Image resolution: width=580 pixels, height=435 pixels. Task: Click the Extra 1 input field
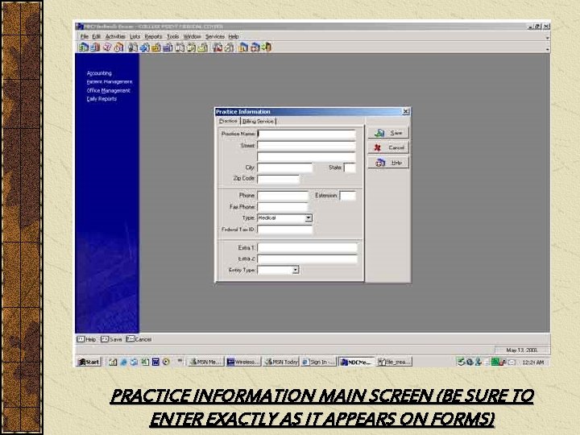point(308,248)
